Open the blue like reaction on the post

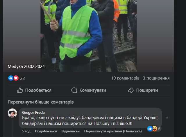point(11,78)
